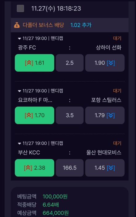
Task: Click blue down-arrow icon beside 1.45
Action: pyautogui.click(x=111, y=168)
